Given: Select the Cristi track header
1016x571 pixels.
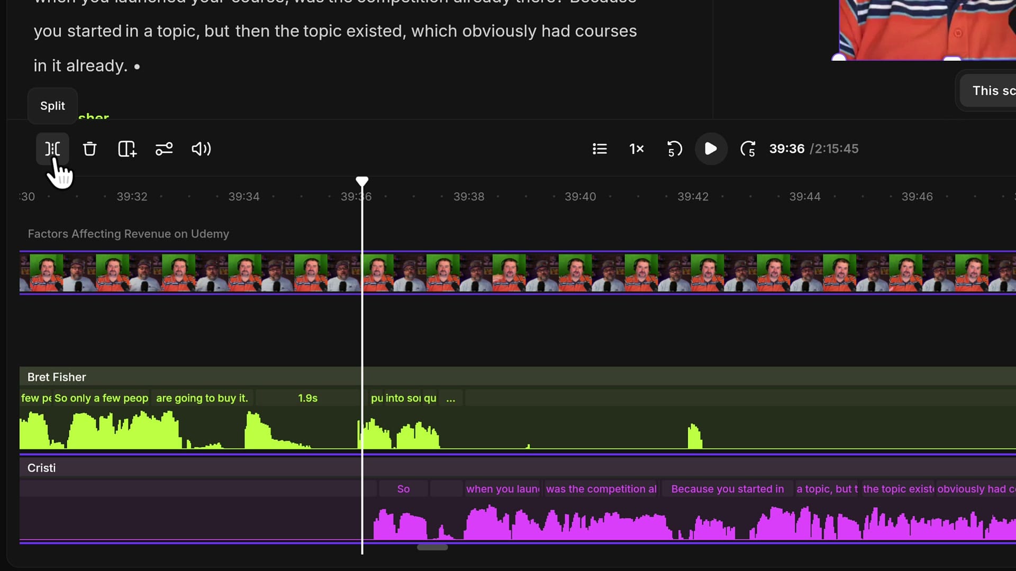Looking at the screenshot, I should click(518, 468).
